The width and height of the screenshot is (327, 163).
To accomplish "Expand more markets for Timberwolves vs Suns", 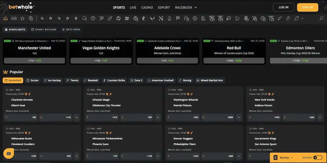I will pos(158,156).
